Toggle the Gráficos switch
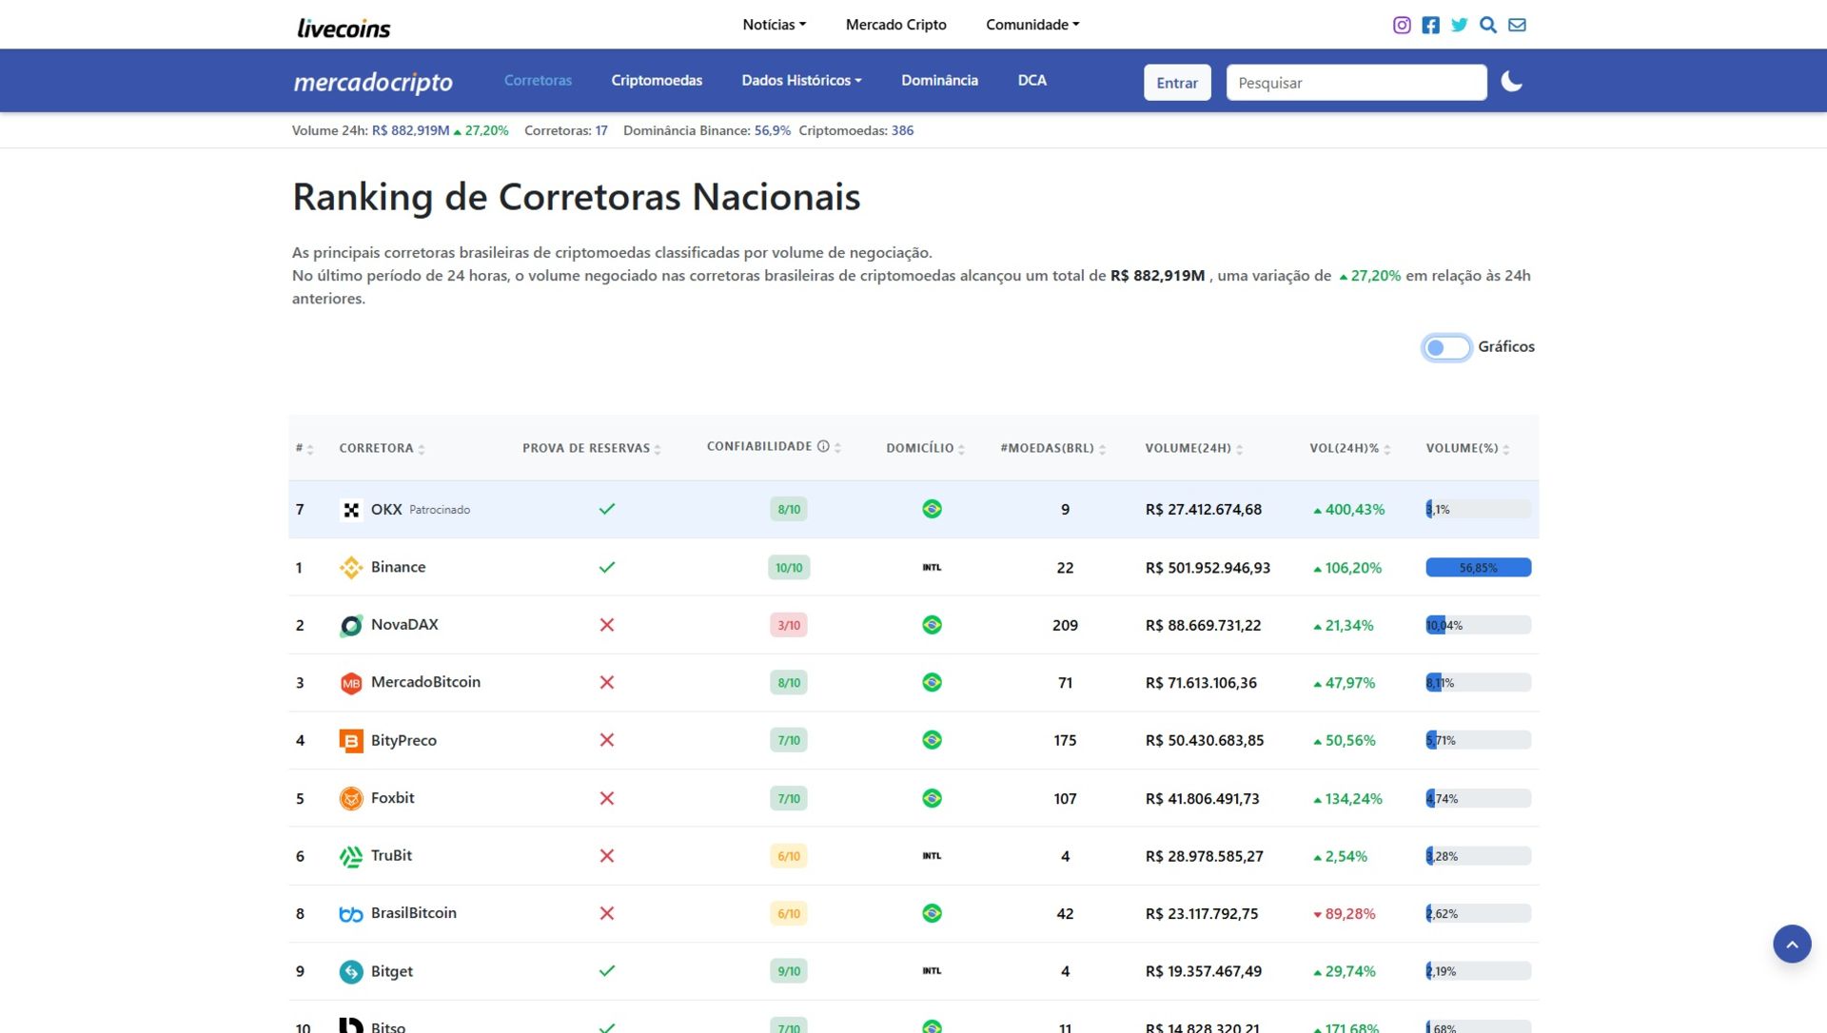Image resolution: width=1827 pixels, height=1033 pixels. pyautogui.click(x=1445, y=347)
